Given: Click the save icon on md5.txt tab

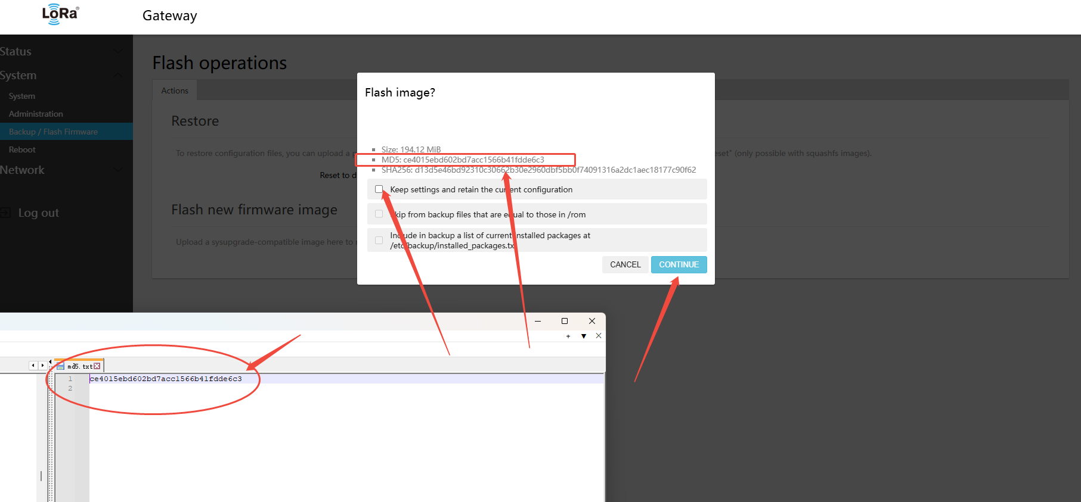Looking at the screenshot, I should tap(61, 366).
